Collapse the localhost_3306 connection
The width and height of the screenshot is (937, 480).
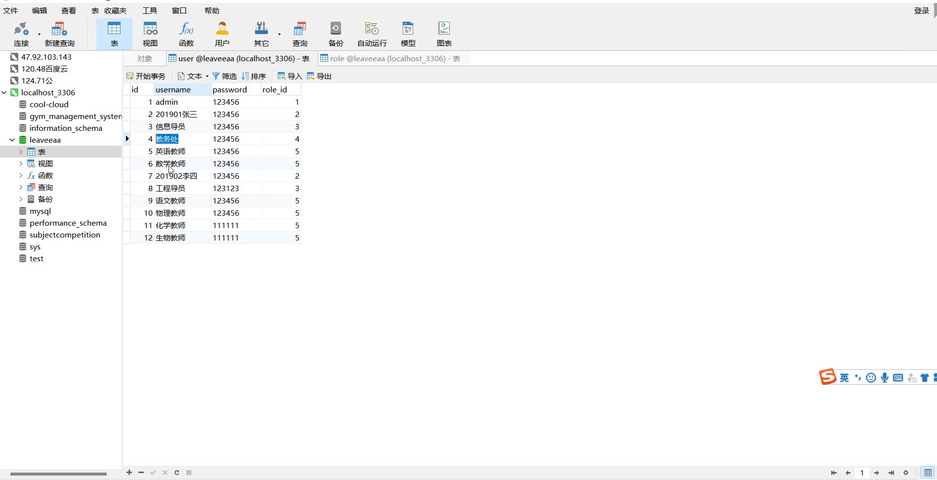coord(4,92)
